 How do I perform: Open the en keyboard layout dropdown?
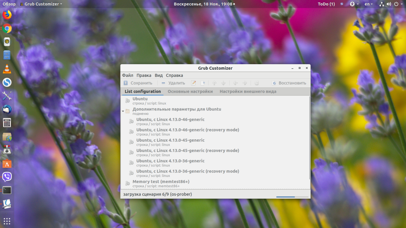click(x=369, y=4)
